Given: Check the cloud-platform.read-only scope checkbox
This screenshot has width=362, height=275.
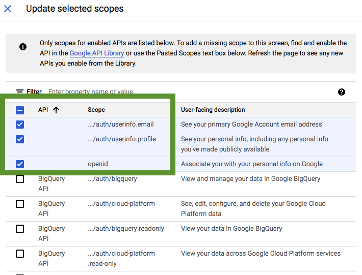Looking at the screenshot, I should pyautogui.click(x=20, y=254).
